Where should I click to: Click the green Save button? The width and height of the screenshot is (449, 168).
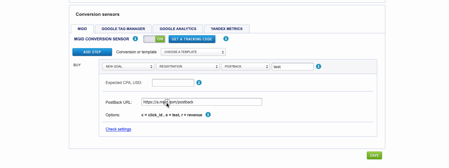pos(374,155)
